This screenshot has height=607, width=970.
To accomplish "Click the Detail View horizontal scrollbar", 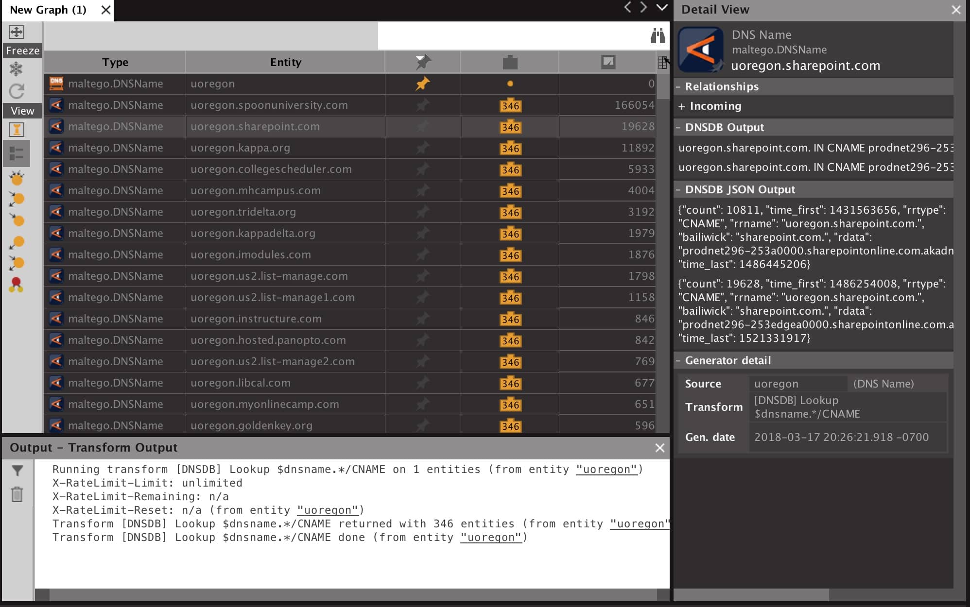I will pyautogui.click(x=751, y=594).
